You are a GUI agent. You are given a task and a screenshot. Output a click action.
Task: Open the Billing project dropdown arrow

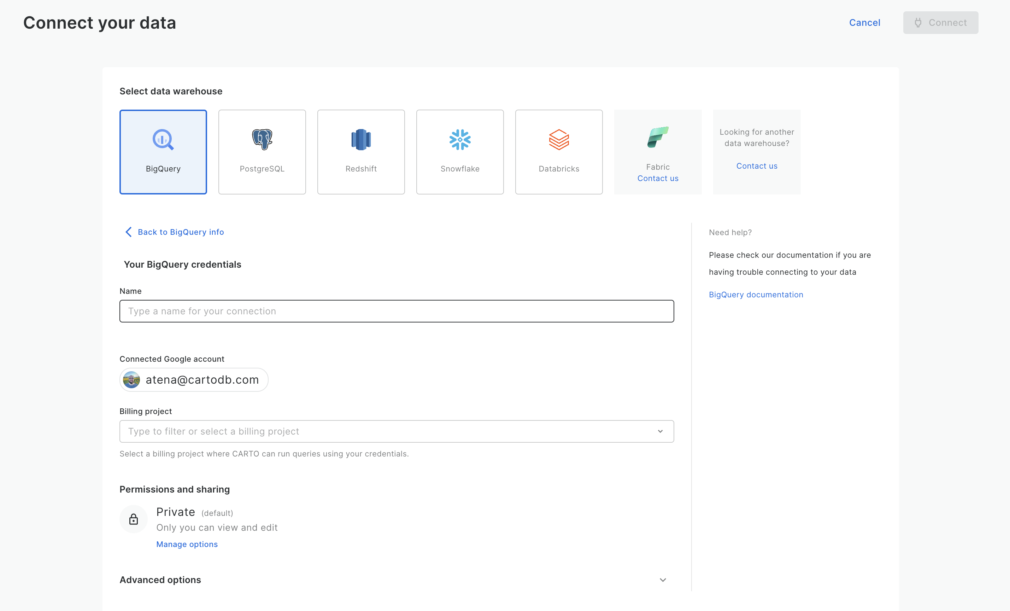[x=660, y=431]
